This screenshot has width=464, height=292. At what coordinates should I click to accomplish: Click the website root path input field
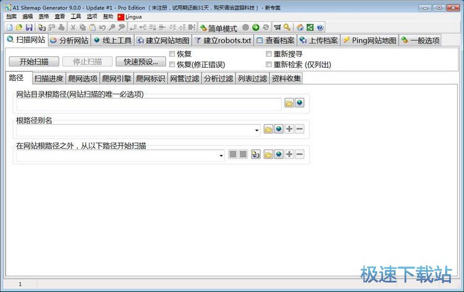[x=149, y=104]
